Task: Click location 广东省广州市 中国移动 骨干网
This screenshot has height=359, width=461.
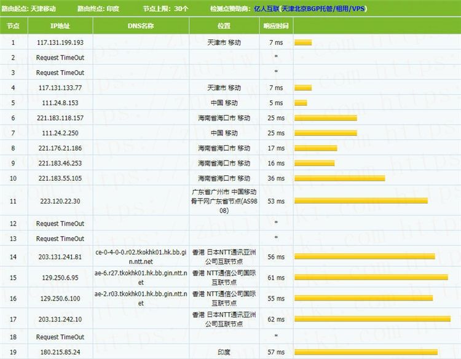Action: 224,201
